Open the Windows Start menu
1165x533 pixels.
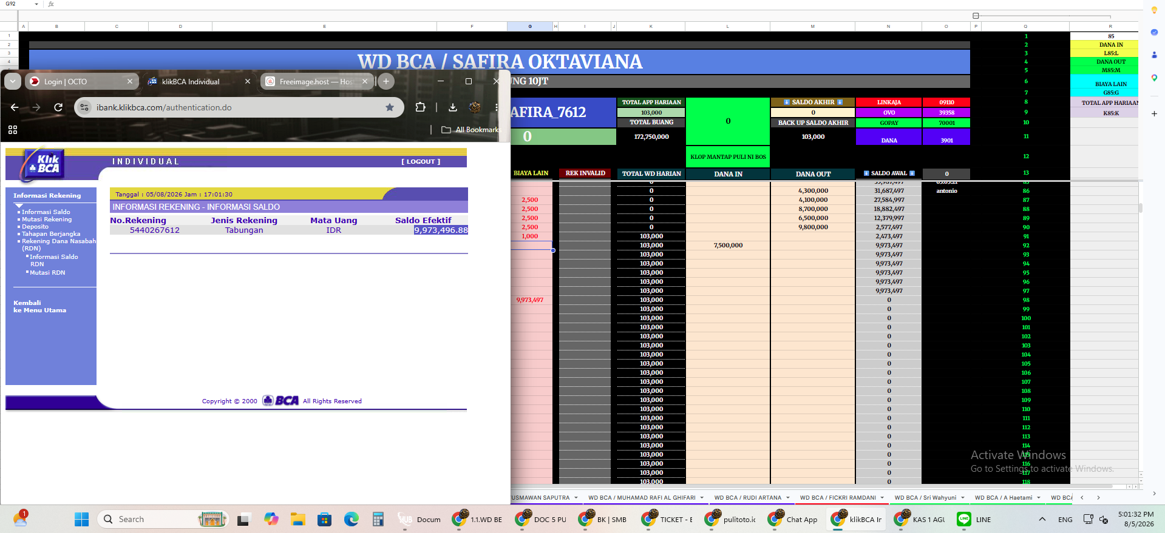pos(81,519)
